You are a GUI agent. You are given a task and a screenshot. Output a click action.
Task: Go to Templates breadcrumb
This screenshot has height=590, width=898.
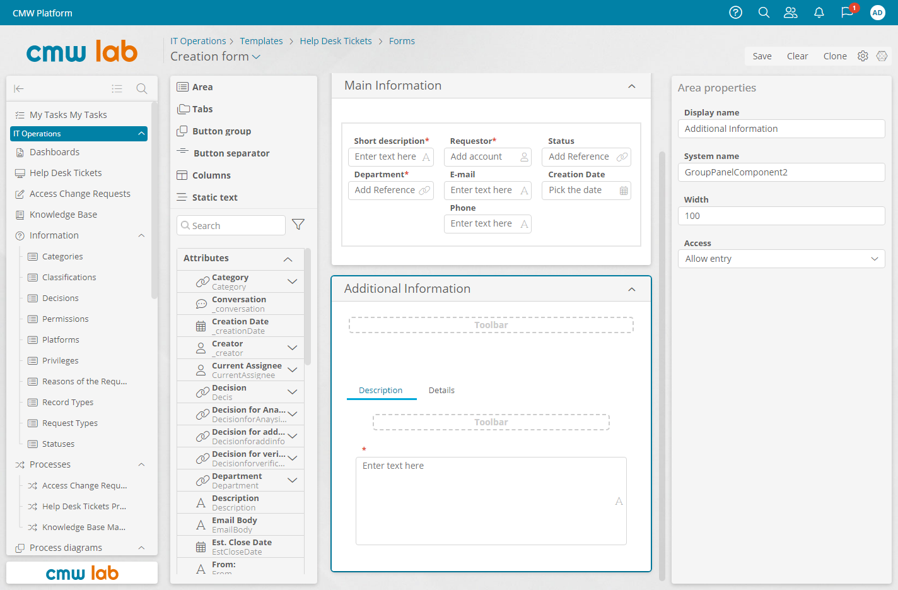pos(261,41)
